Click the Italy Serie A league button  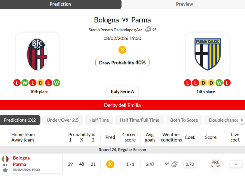tap(122, 92)
